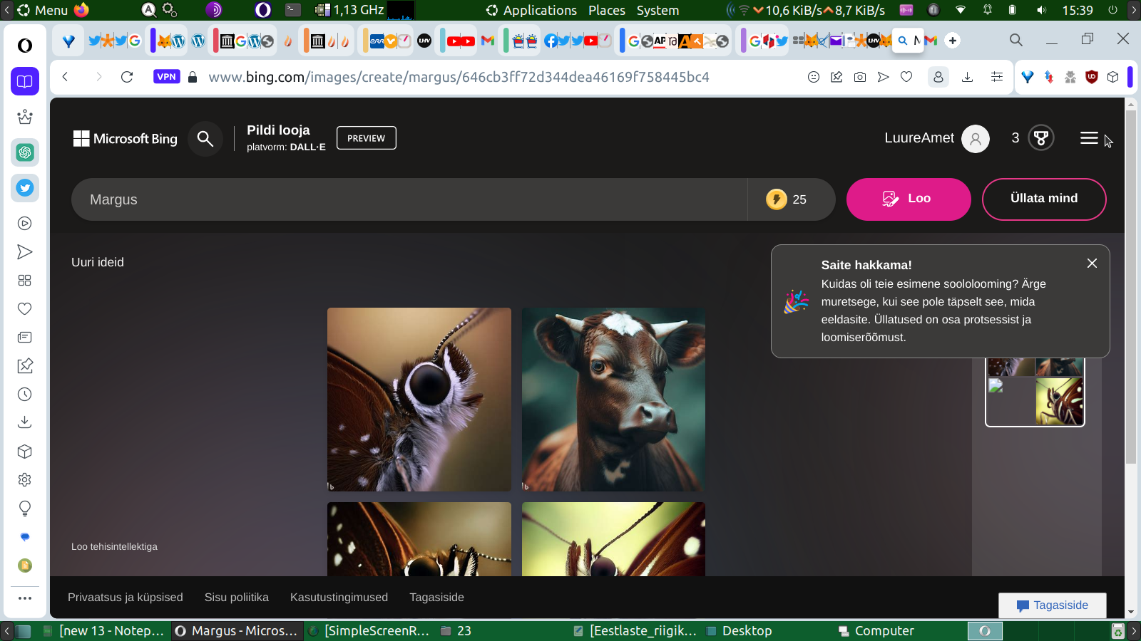
Task: Open the three-dots sidebar setup
Action: pos(25,598)
